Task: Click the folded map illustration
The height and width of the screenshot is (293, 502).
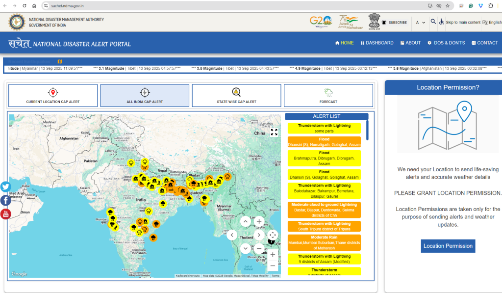Action: click(x=447, y=126)
